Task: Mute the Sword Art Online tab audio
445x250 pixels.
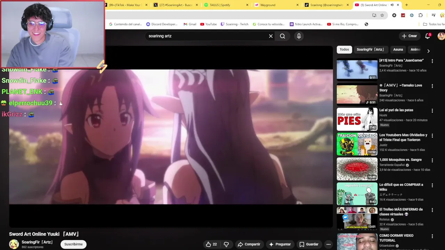Action: (x=392, y=5)
